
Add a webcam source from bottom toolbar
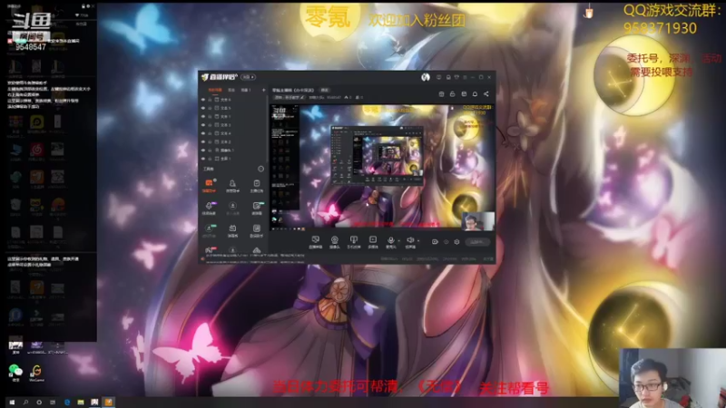coord(334,241)
